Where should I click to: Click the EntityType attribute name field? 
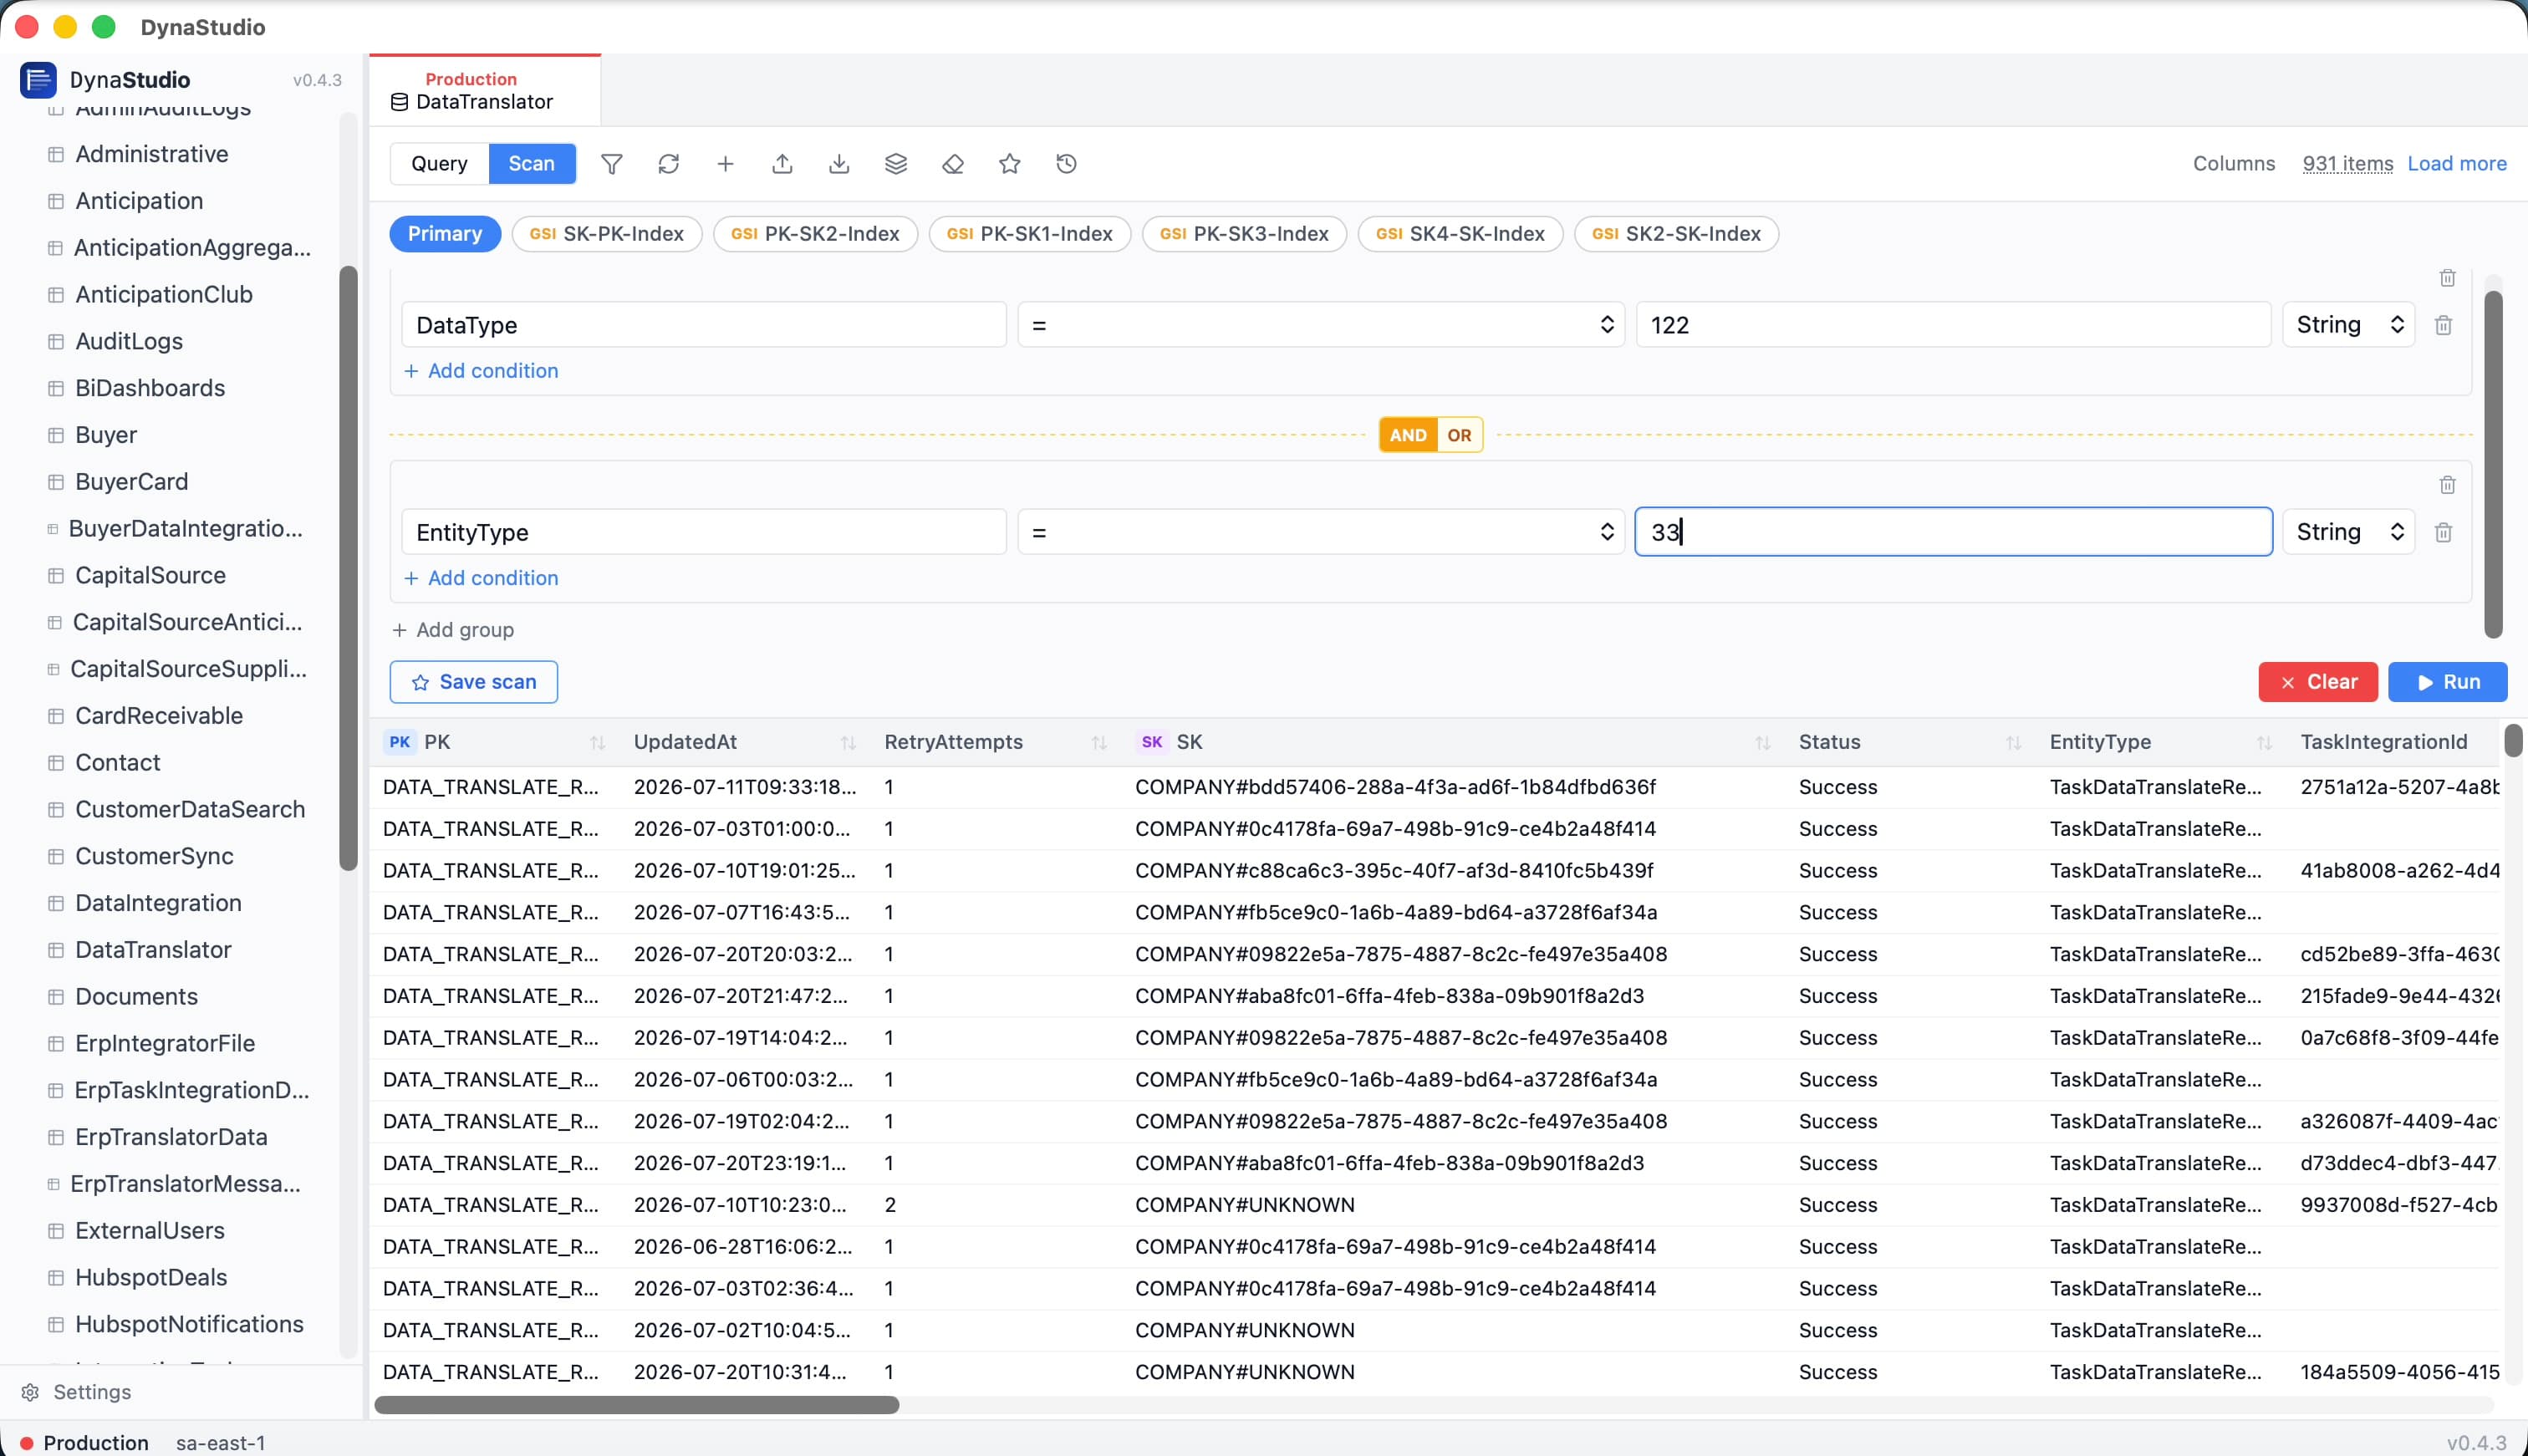click(704, 532)
